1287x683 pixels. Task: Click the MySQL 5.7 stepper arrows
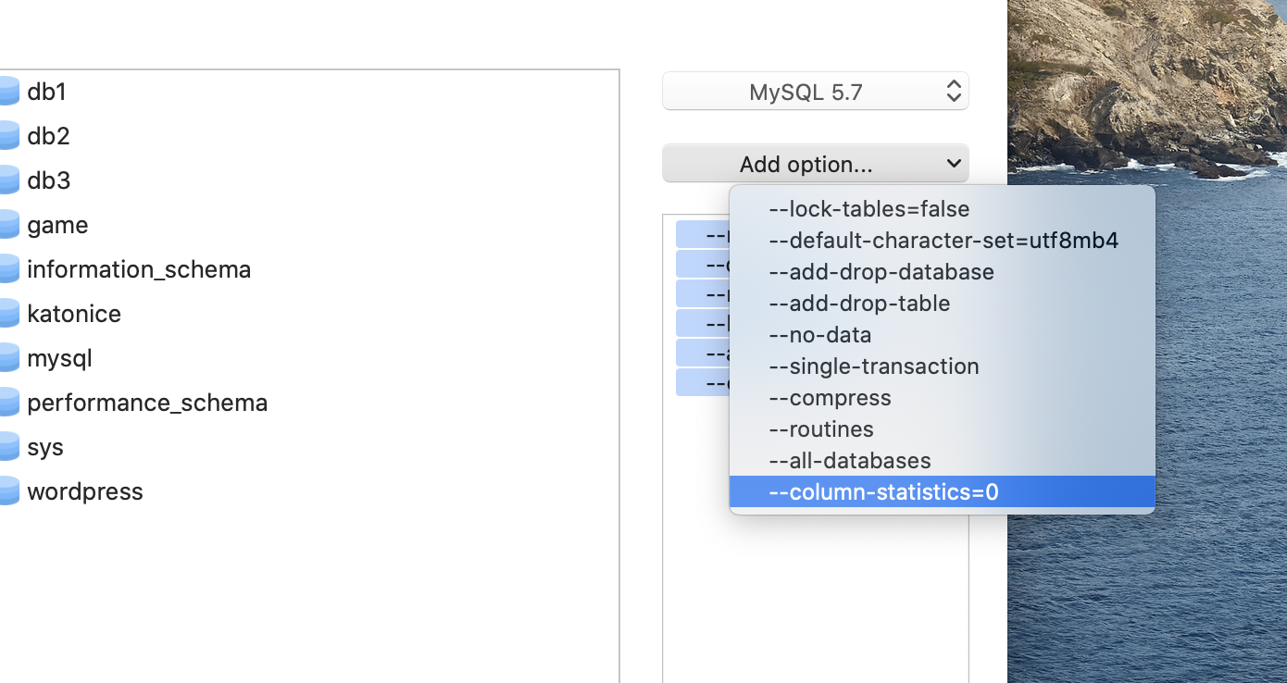pos(953,91)
